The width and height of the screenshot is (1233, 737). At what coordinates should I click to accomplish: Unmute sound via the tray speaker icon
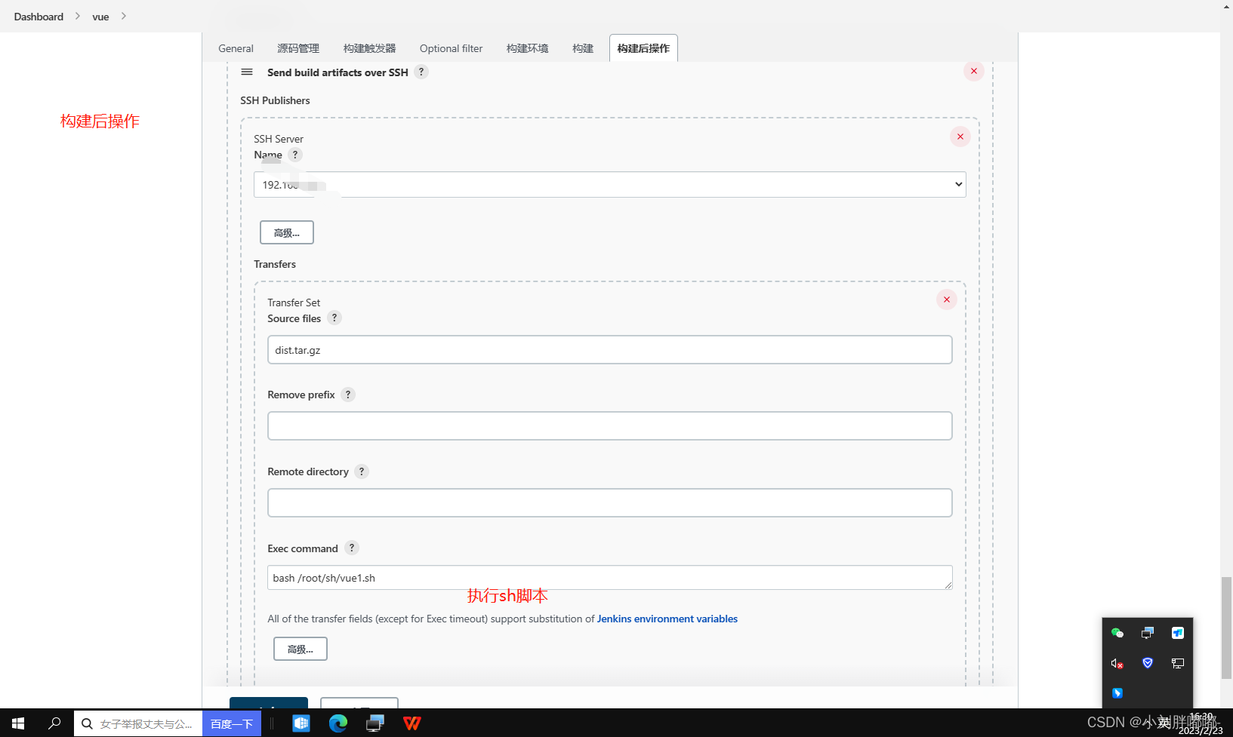click(x=1117, y=664)
